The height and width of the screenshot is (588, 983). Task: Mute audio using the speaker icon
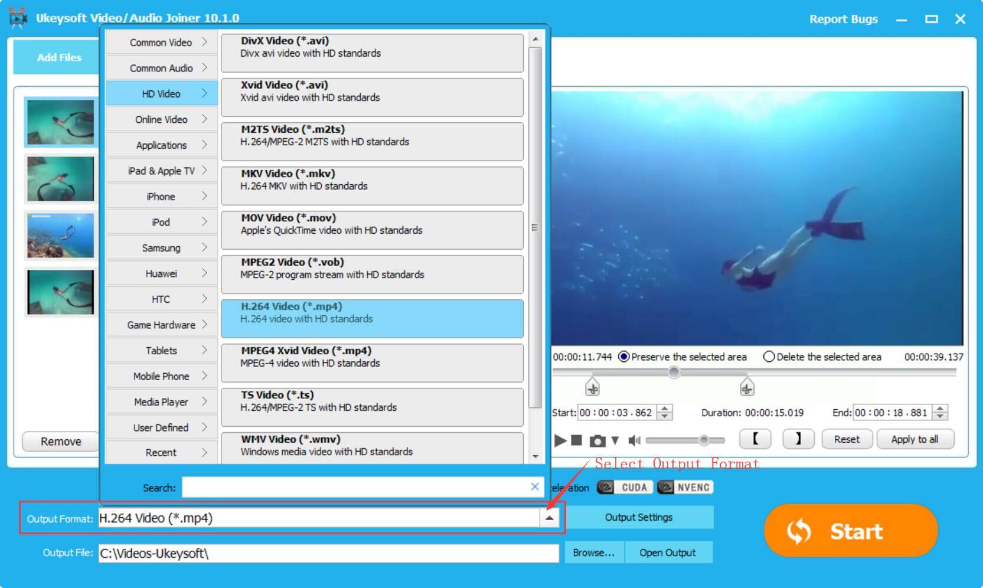pos(635,440)
